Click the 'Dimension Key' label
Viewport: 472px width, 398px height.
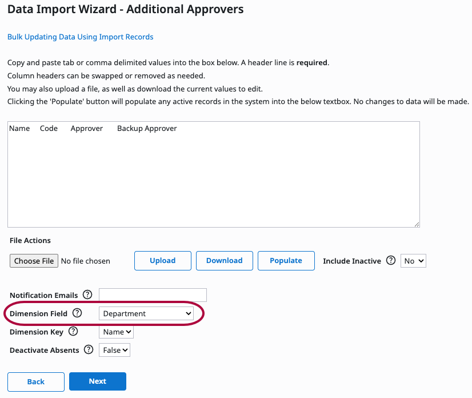[37, 332]
